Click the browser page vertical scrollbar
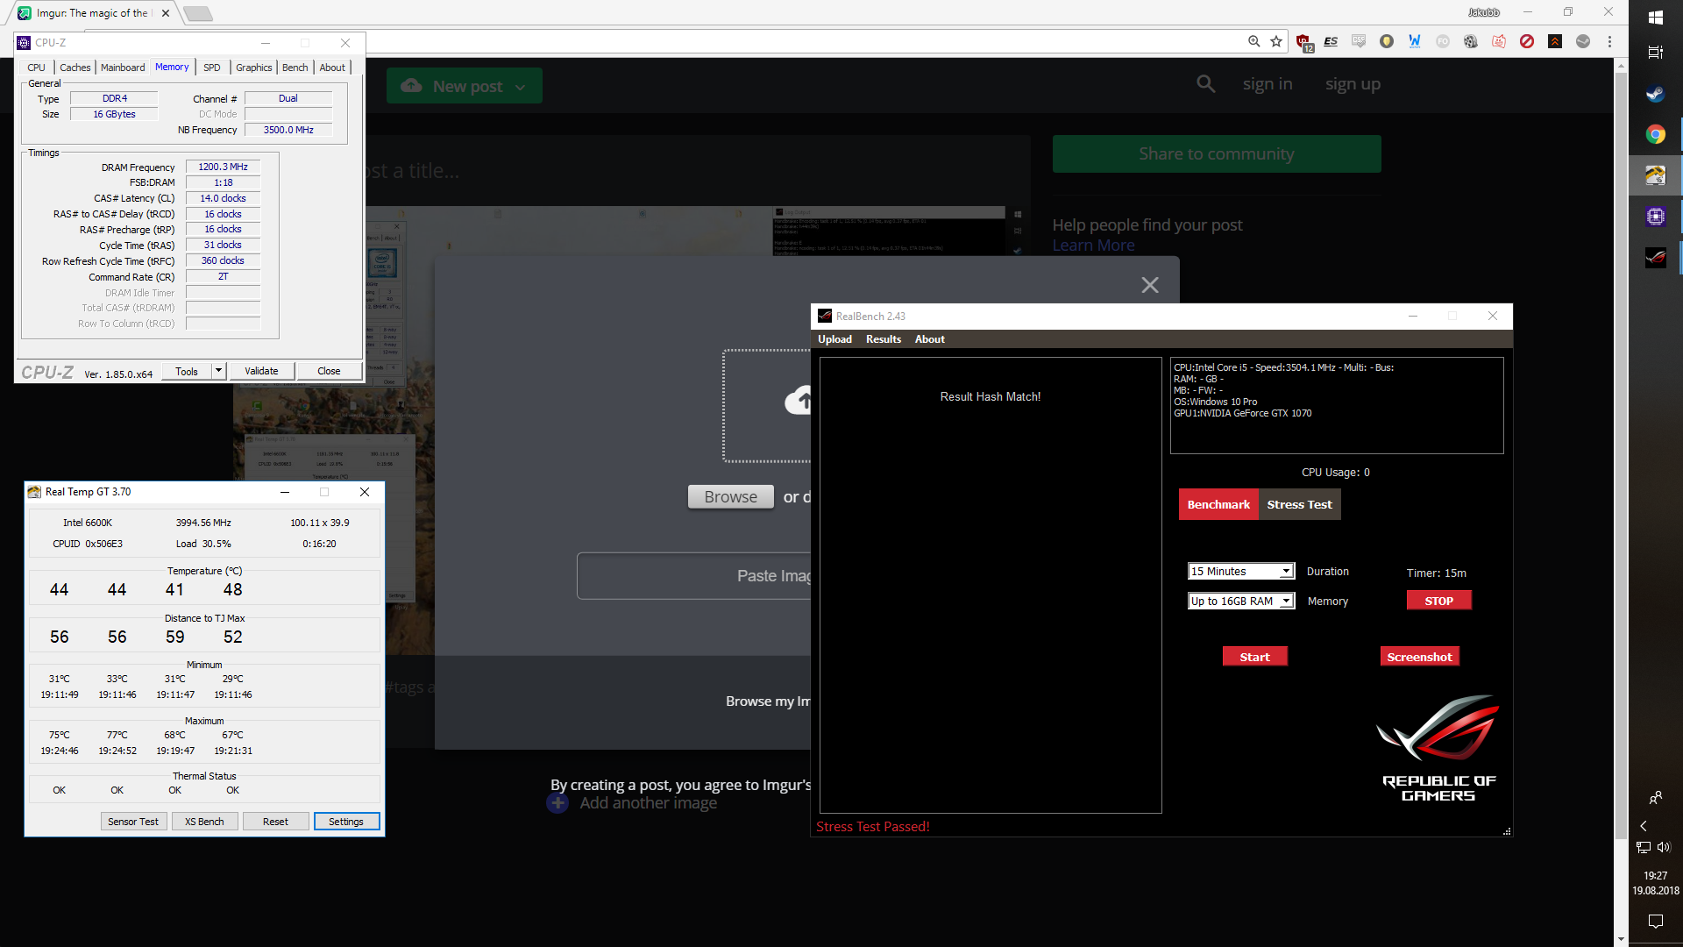1683x947 pixels. (x=1621, y=438)
